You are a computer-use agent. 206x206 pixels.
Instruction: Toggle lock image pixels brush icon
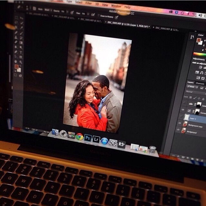(x=195, y=98)
